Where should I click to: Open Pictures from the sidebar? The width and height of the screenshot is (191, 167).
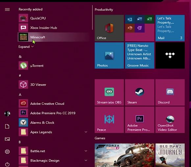pyautogui.click(x=7, y=139)
